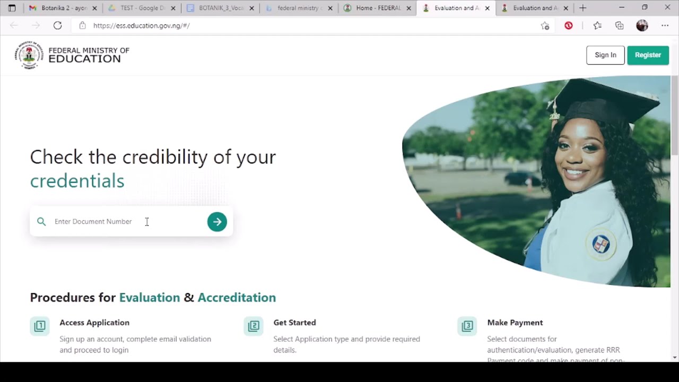Click the scrollbar down arrow
This screenshot has width=679, height=382.
pos(675,358)
